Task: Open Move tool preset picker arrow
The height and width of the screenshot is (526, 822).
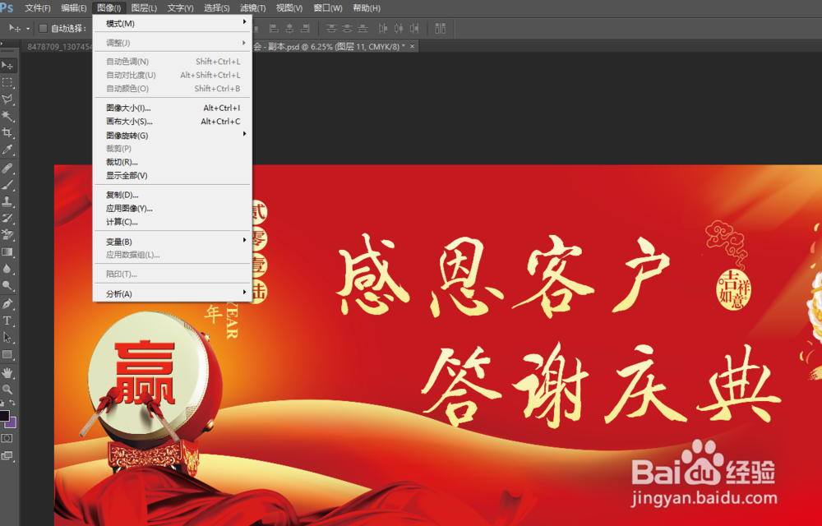Action: tap(27, 29)
